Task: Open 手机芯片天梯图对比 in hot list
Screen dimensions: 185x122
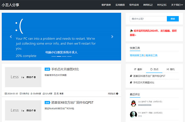Action: pyautogui.click(x=144, y=82)
